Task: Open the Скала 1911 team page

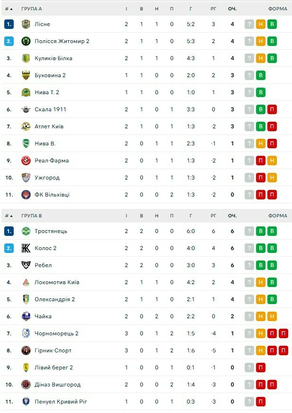Action: click(50, 109)
